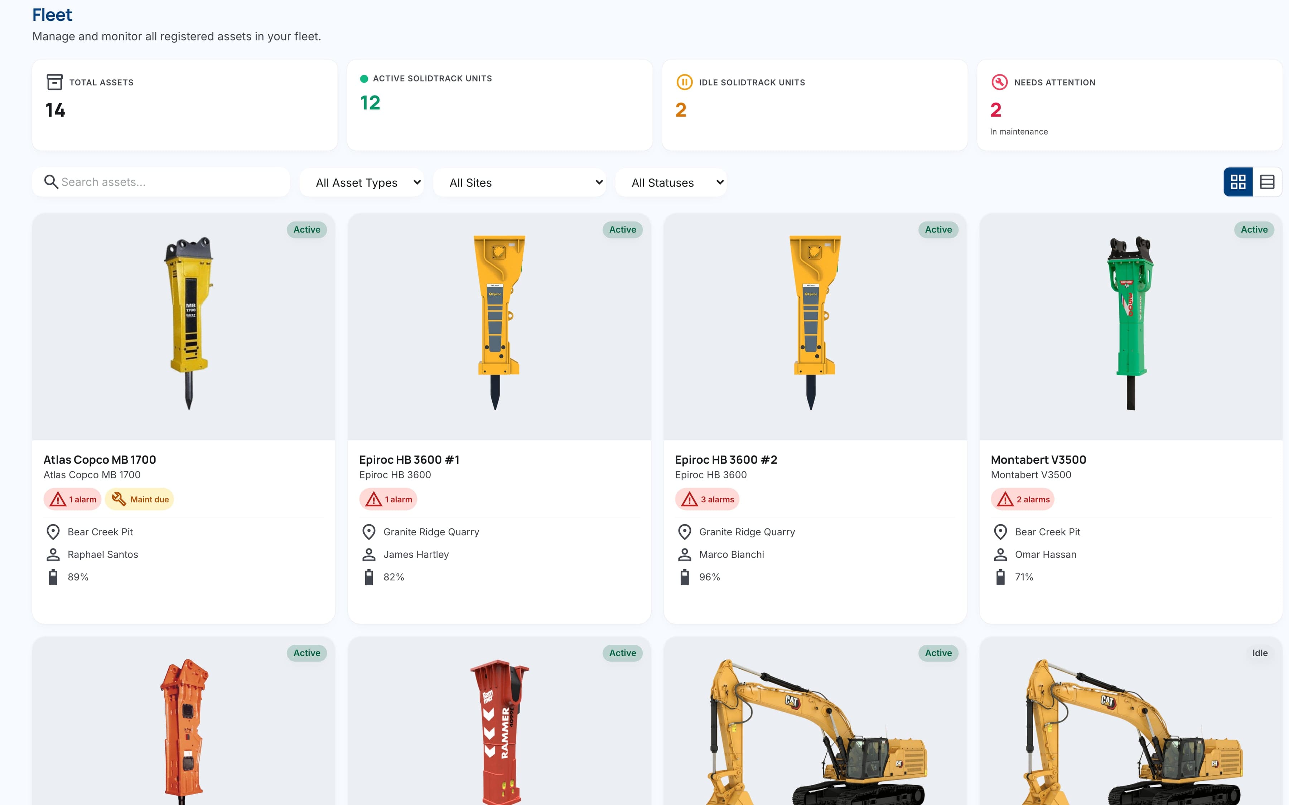
Task: Click warning triangle in the 3 alarms badge
Action: 689,499
